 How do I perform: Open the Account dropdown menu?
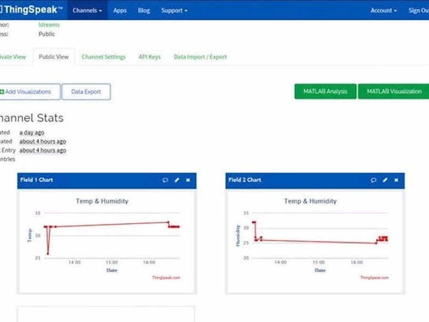click(x=383, y=10)
